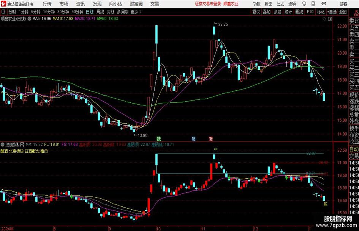359x231 pixels.
Task: Open the customer service headset icon
Action: click(304, 4)
